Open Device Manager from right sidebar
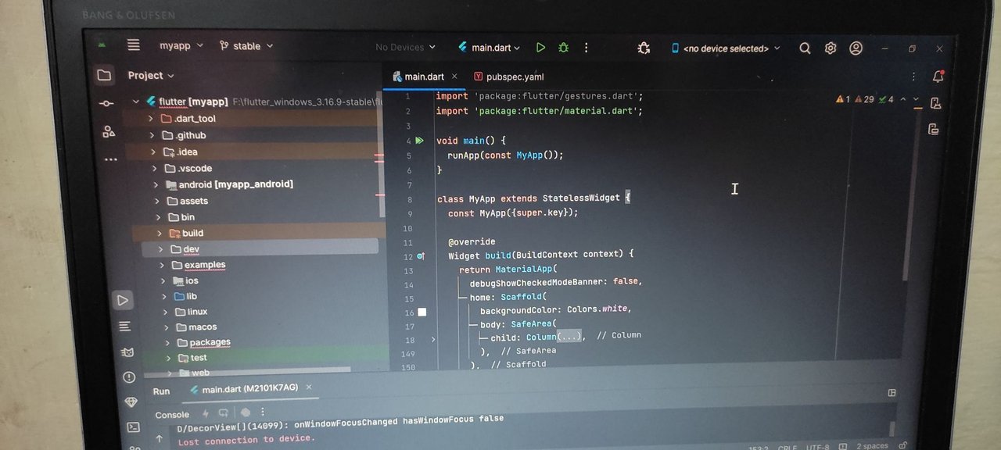This screenshot has height=450, width=1001. [935, 102]
